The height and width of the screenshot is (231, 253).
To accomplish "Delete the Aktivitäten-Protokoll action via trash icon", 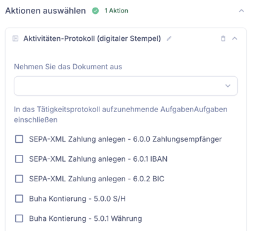I will [223, 38].
